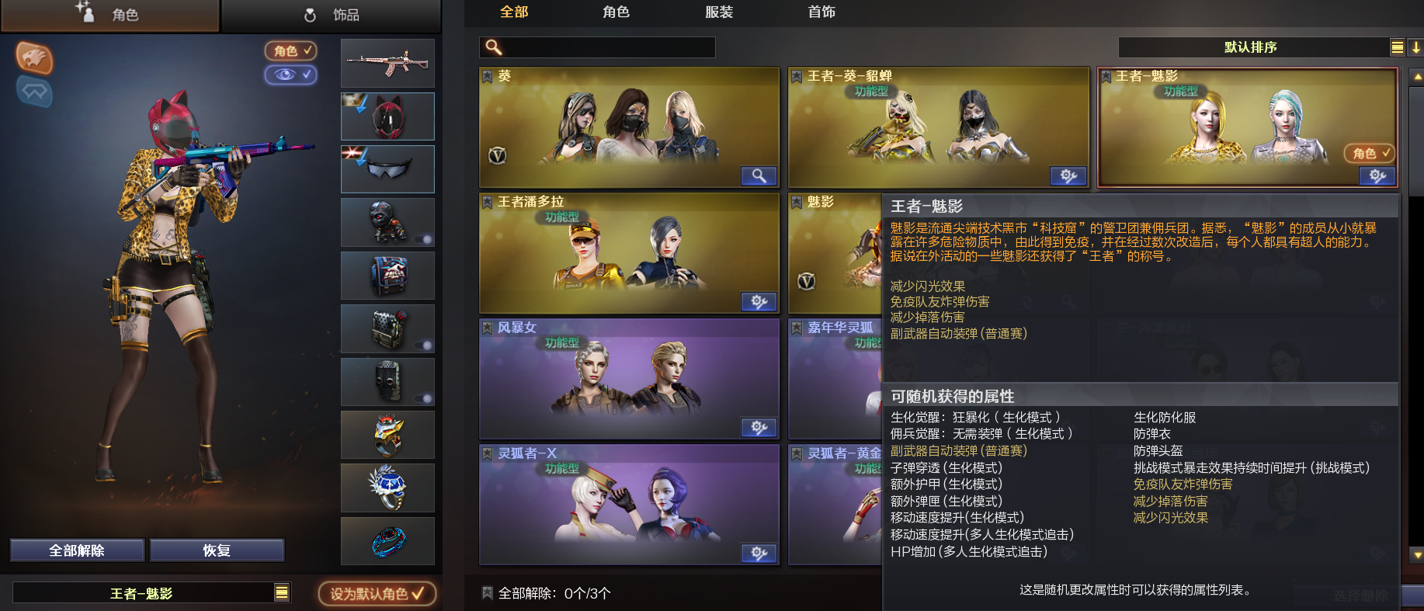The width and height of the screenshot is (1424, 611).
Task: Select the red cat helmet item slot
Action: coord(387,116)
